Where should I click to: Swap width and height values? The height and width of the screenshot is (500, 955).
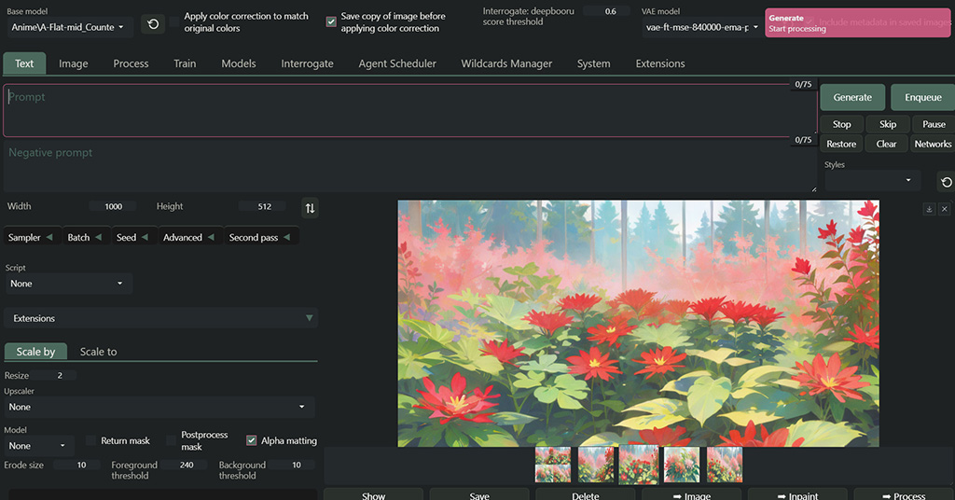pos(310,208)
